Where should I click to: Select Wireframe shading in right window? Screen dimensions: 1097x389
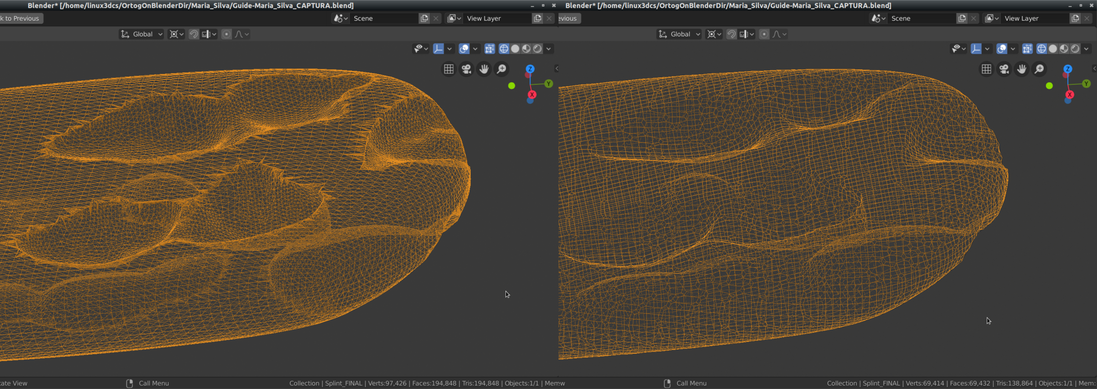click(1042, 49)
